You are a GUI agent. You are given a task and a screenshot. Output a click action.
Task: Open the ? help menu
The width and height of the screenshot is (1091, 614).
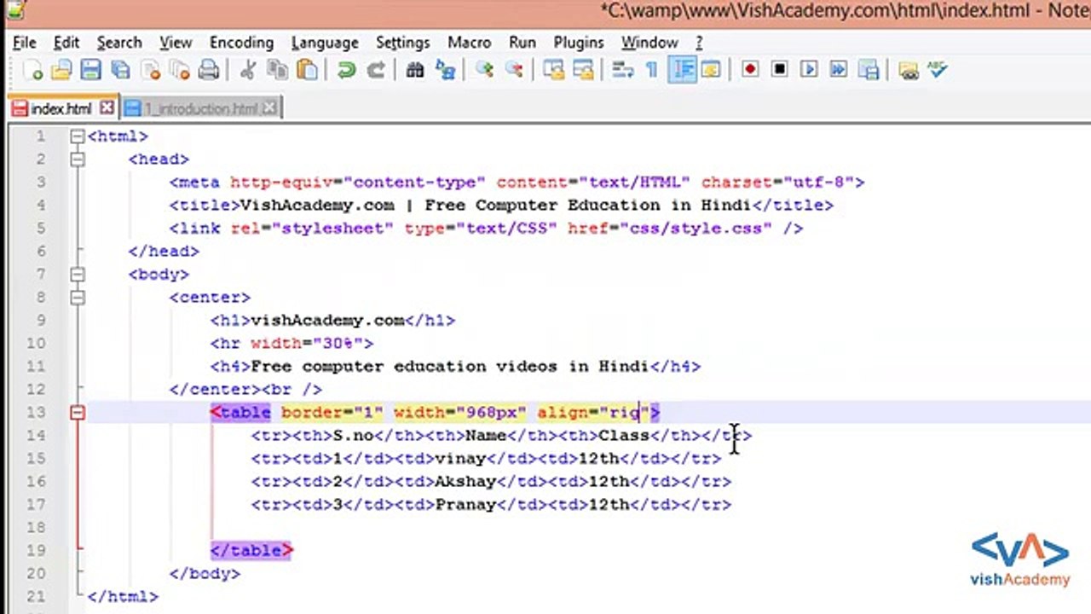pyautogui.click(x=699, y=42)
